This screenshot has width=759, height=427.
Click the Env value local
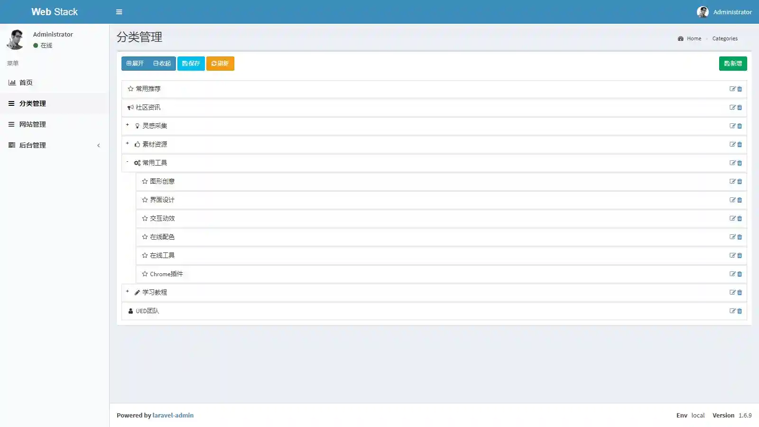point(698,415)
